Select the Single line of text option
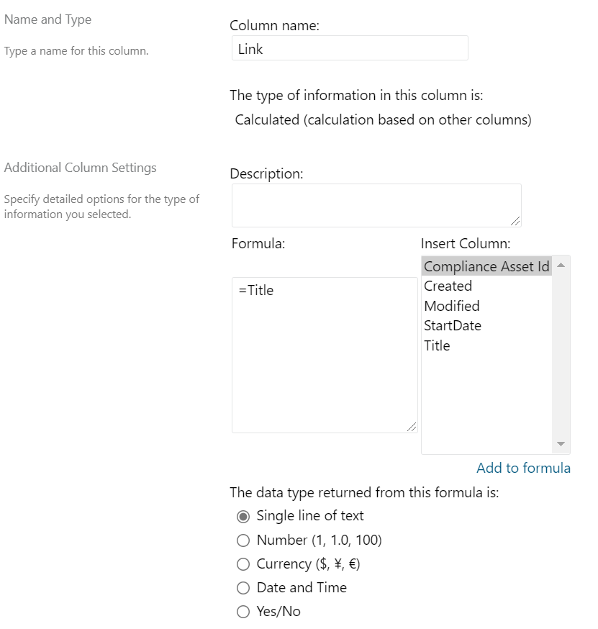598x629 pixels. click(243, 516)
